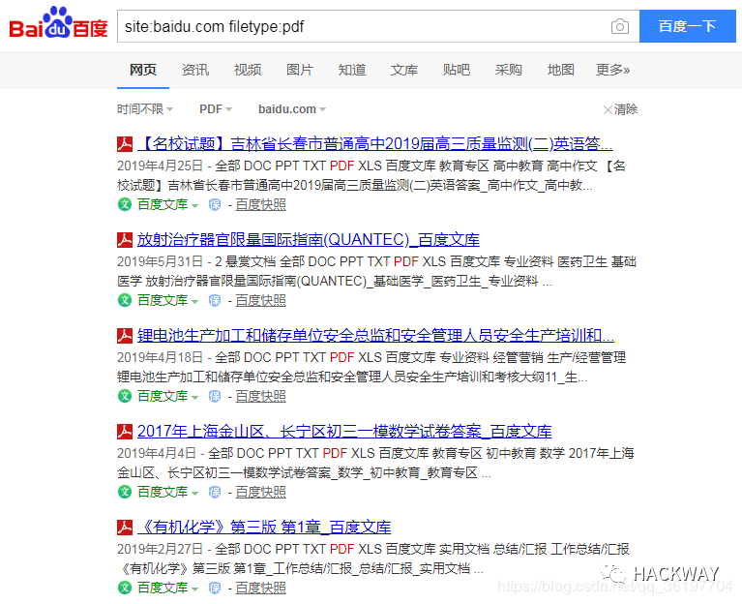
Task: Open camera image search icon
Action: pos(619,26)
